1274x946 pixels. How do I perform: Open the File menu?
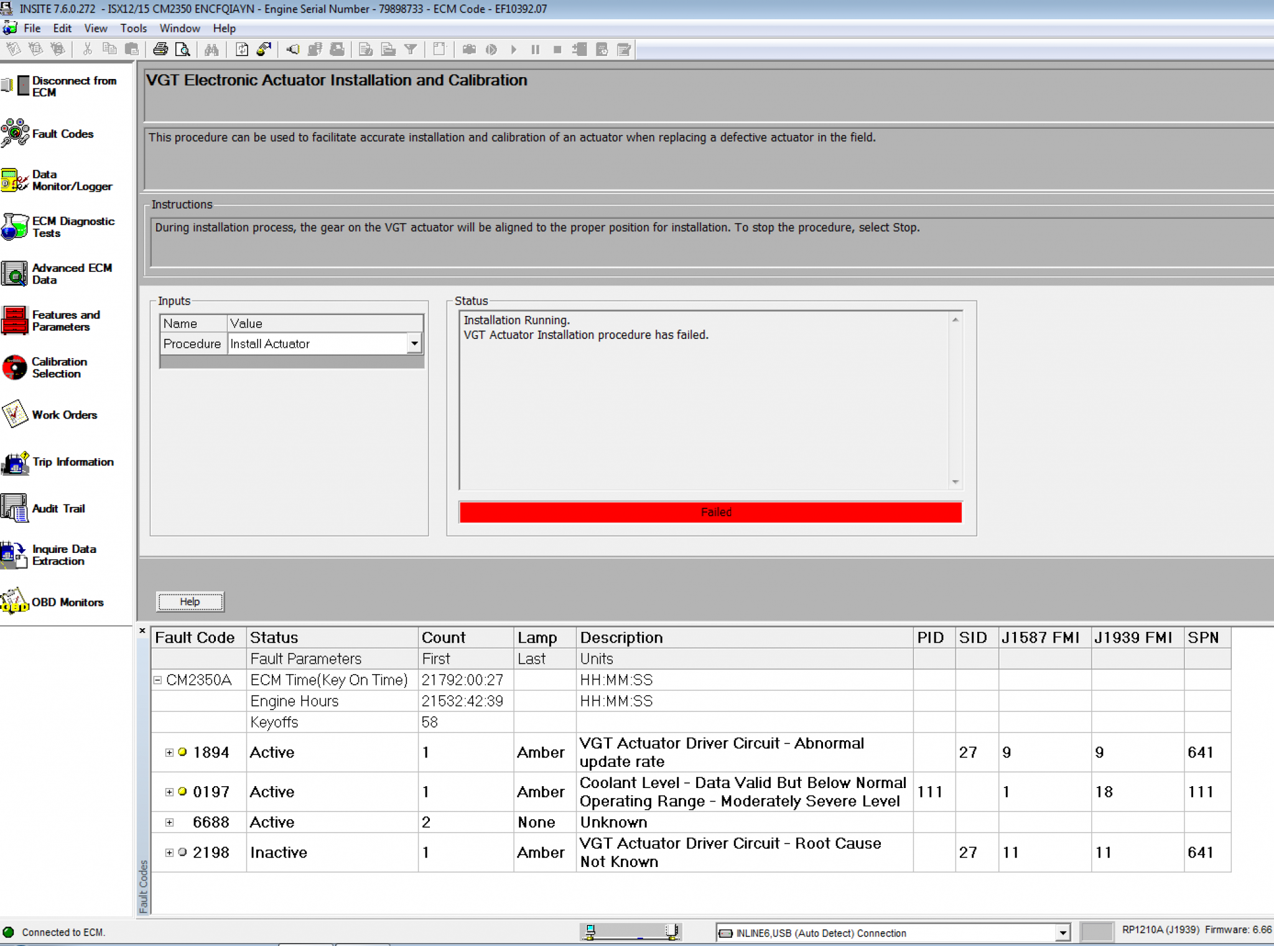(x=32, y=28)
